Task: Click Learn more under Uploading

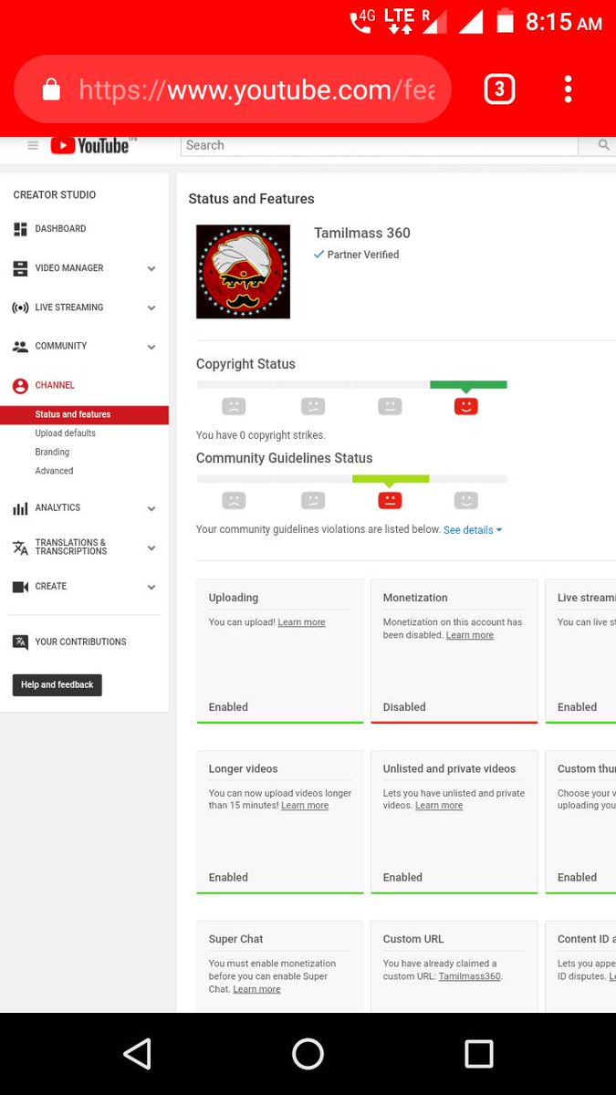Action: click(x=301, y=622)
